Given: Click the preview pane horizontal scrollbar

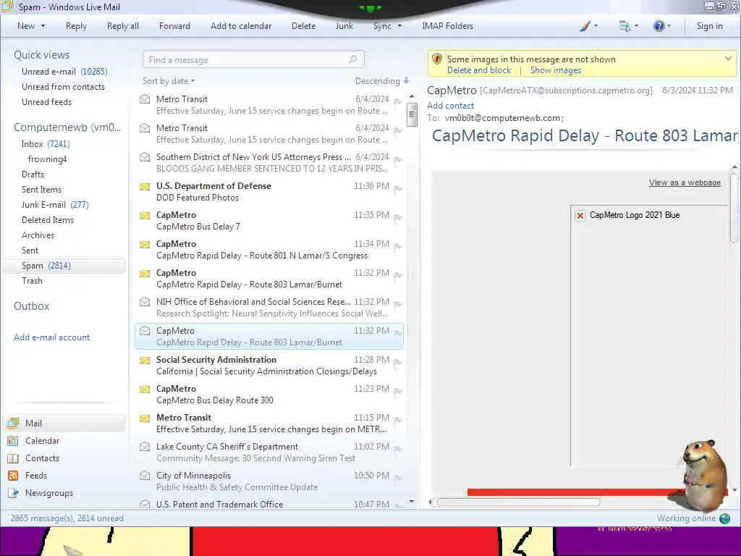Looking at the screenshot, I should tap(518, 502).
